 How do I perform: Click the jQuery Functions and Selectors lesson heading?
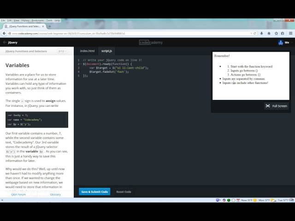point(26,51)
